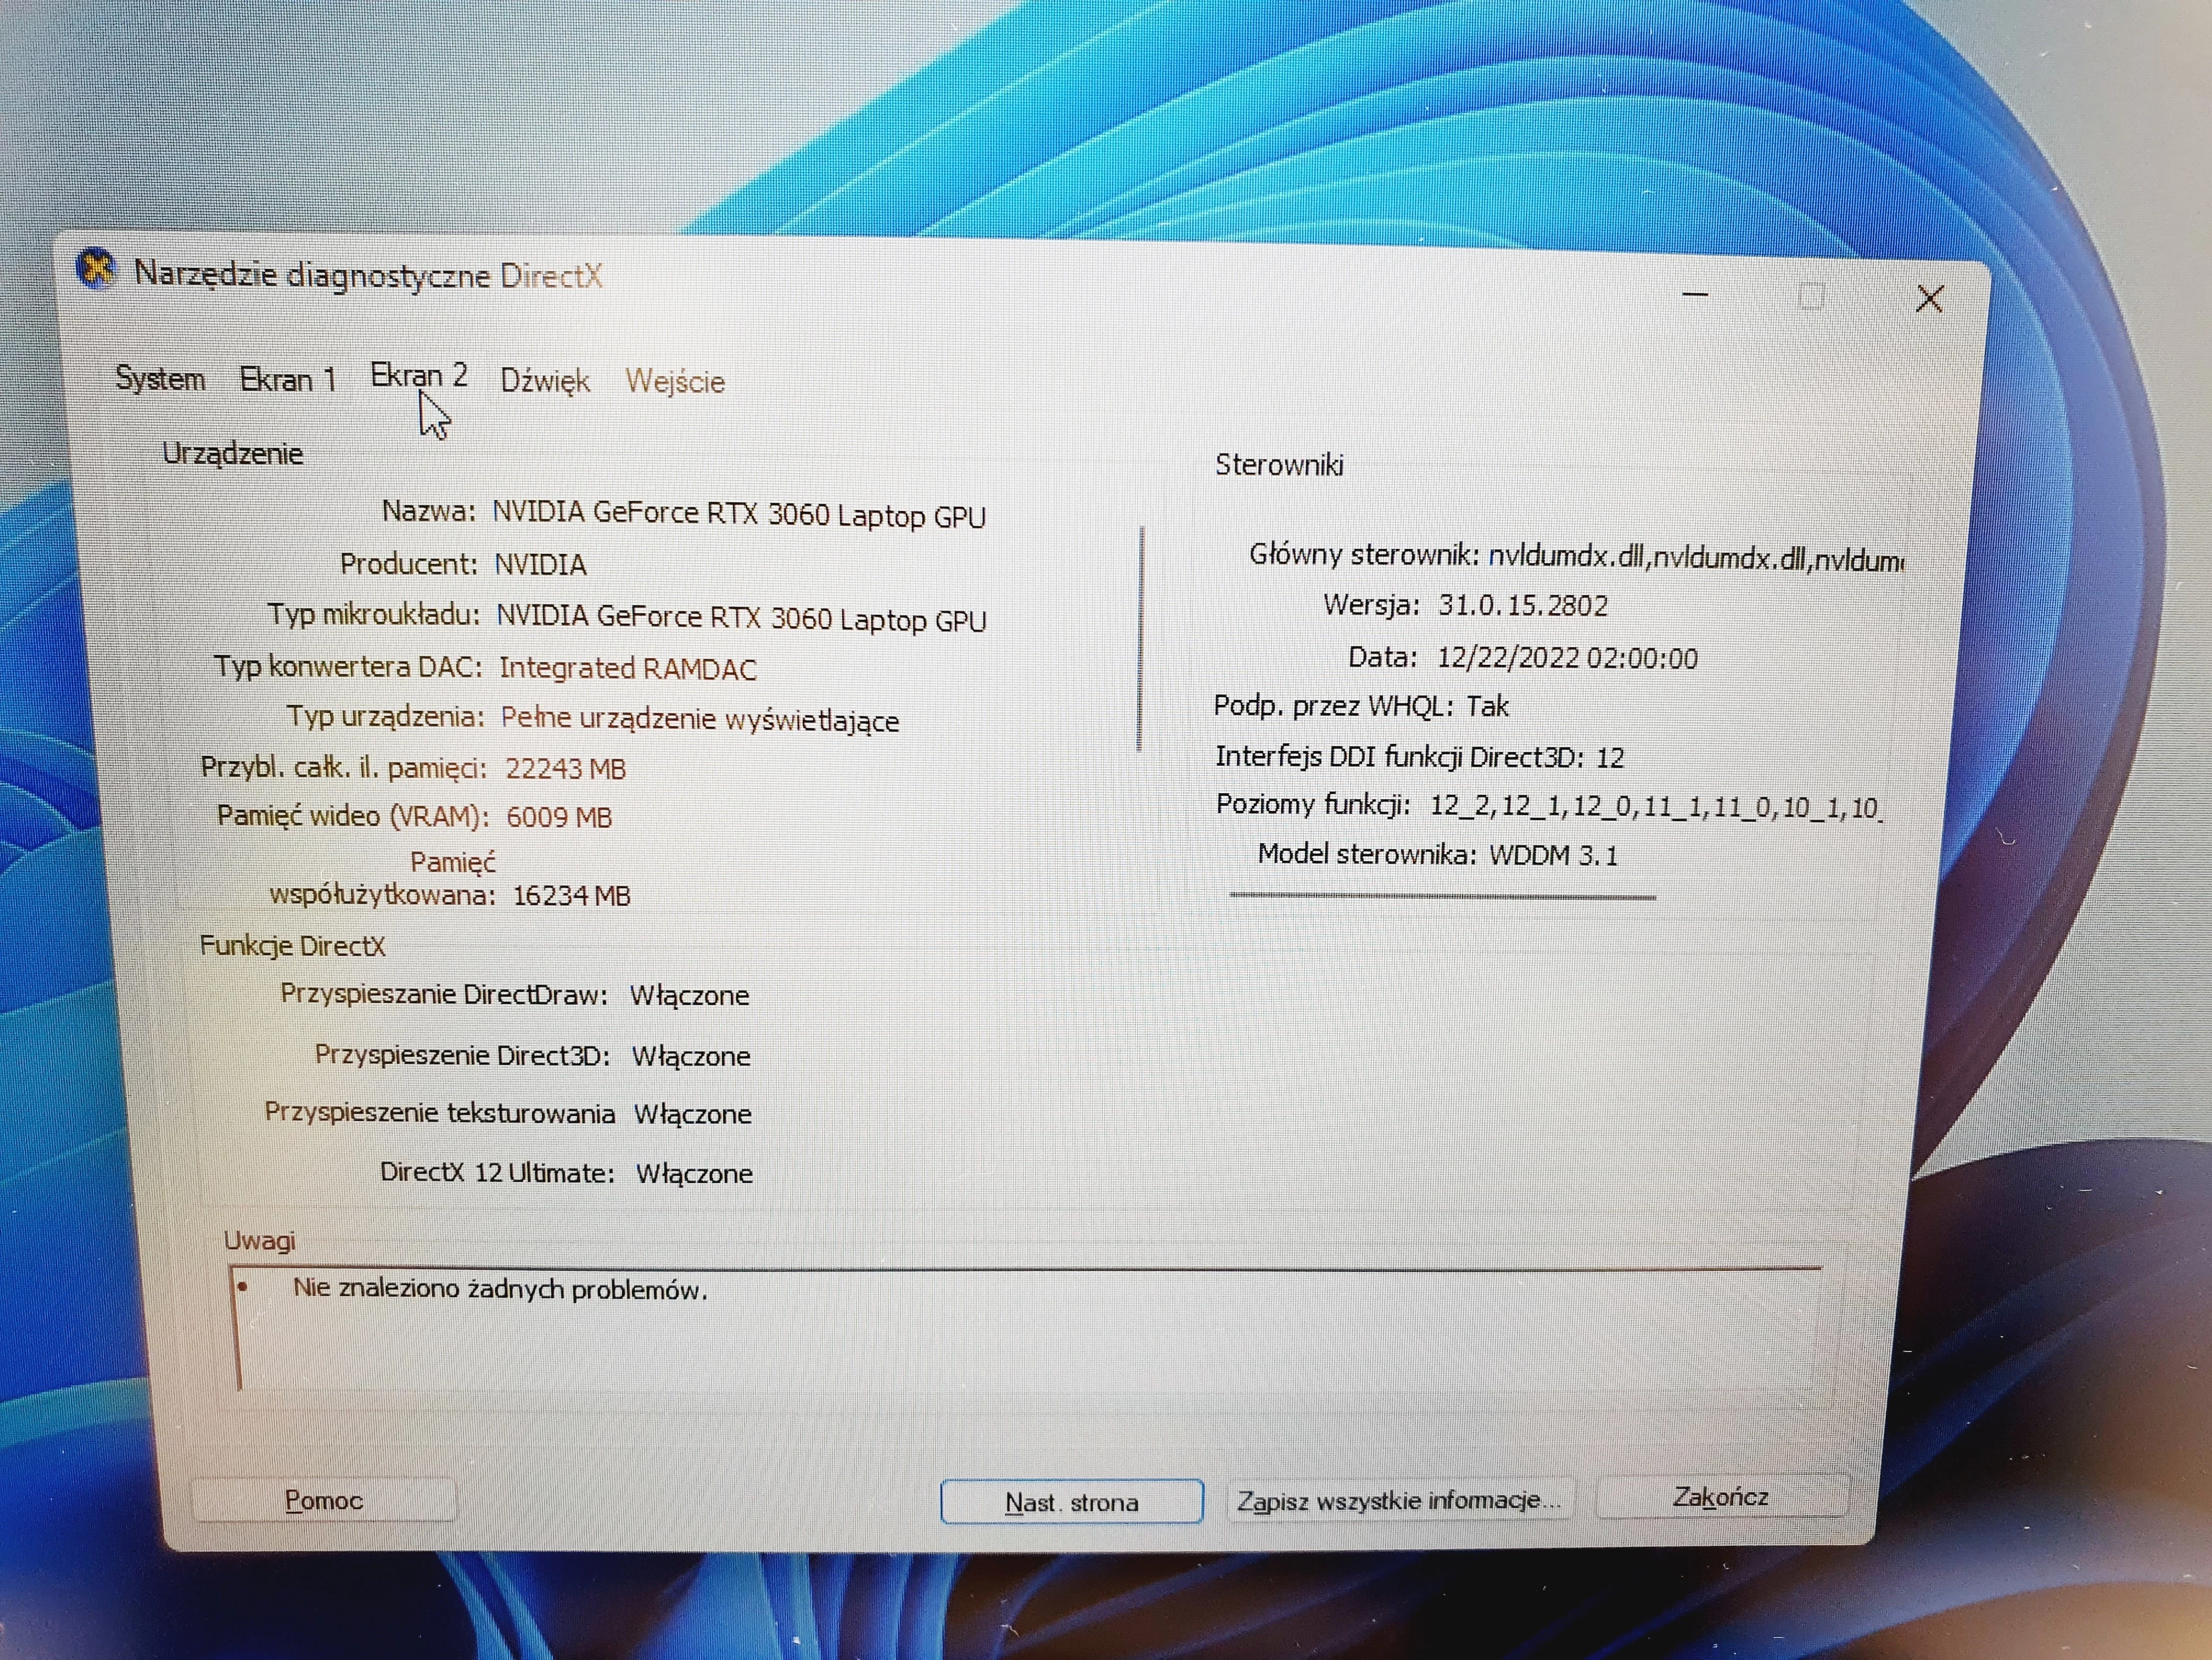Switch to the Wejście tab
The image size is (2212, 1660).
675,382
